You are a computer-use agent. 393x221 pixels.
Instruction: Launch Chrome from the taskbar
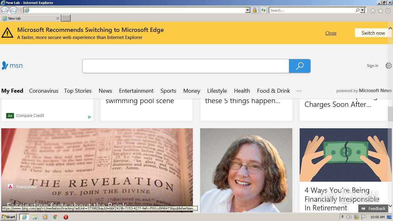tap(55, 217)
